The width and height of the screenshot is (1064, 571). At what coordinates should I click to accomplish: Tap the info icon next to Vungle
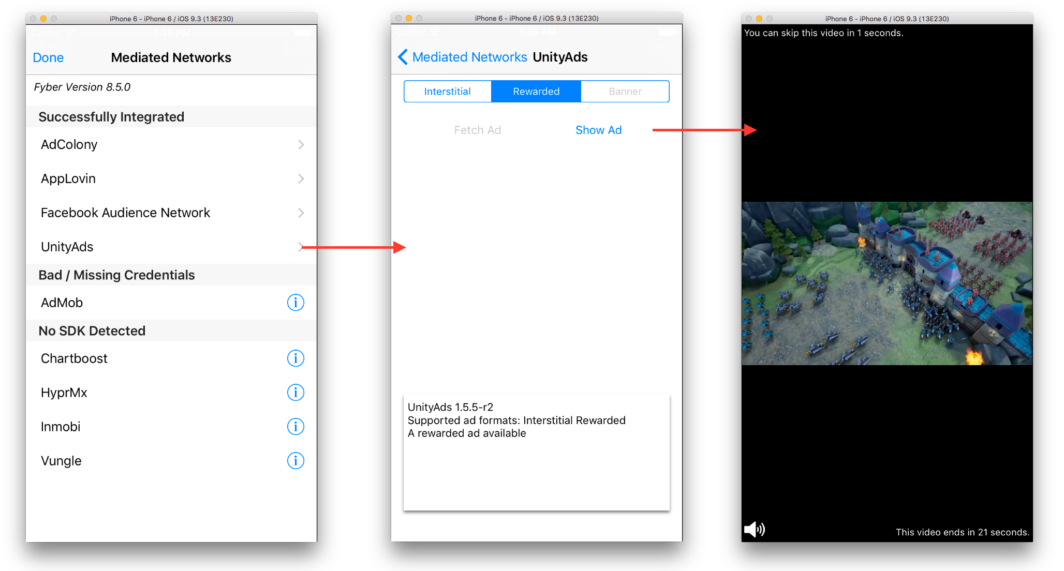[295, 461]
